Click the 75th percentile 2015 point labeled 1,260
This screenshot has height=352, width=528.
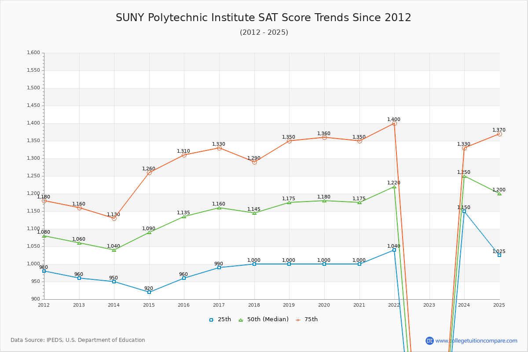tap(149, 172)
